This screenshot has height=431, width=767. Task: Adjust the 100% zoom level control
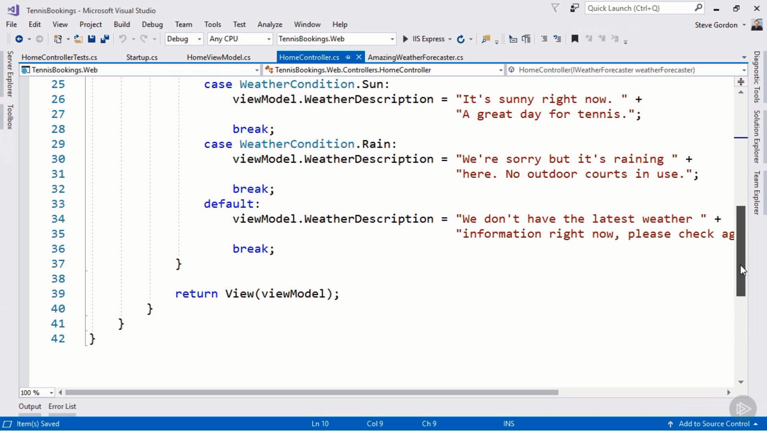[36, 393]
